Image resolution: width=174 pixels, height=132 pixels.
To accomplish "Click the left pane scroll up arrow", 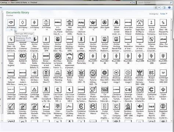I will tap(2, 11).
